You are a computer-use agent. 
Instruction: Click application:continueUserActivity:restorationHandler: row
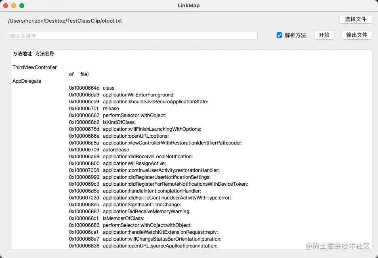pyautogui.click(x=144, y=170)
